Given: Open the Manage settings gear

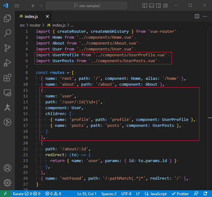Looking at the screenshot, I should click(x=7, y=183).
